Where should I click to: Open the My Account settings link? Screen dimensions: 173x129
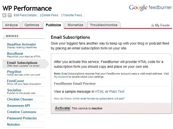tap(61, 77)
